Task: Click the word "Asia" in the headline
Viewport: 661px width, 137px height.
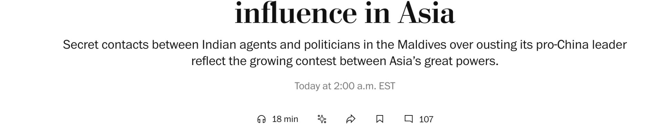Action: pyautogui.click(x=427, y=13)
